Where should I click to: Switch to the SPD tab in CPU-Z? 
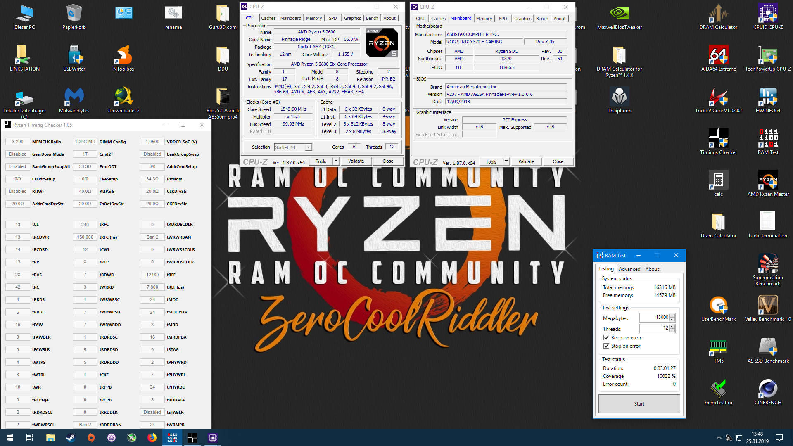(333, 18)
